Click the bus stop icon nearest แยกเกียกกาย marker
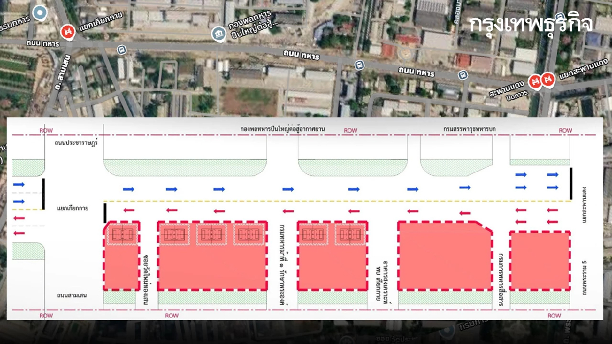This screenshot has width=612, height=344. coord(121,49)
